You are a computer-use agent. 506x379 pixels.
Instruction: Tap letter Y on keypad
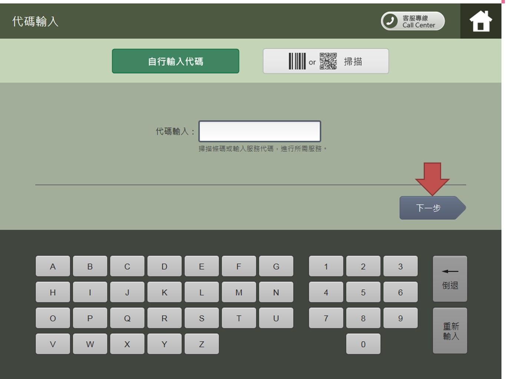pos(165,344)
